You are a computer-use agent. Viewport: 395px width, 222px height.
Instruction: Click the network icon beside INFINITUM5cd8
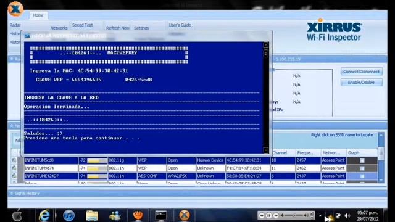pyautogui.click(x=14, y=160)
